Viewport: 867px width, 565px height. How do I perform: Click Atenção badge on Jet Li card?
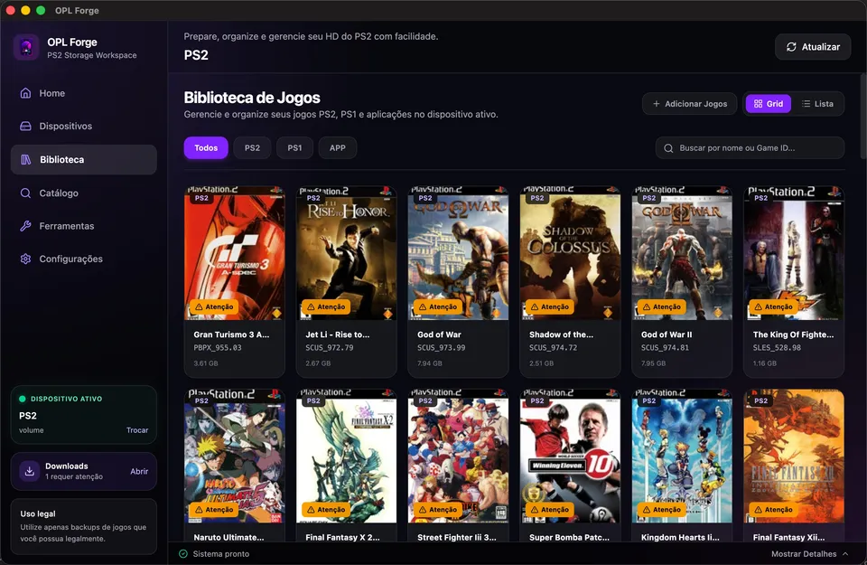coord(326,306)
